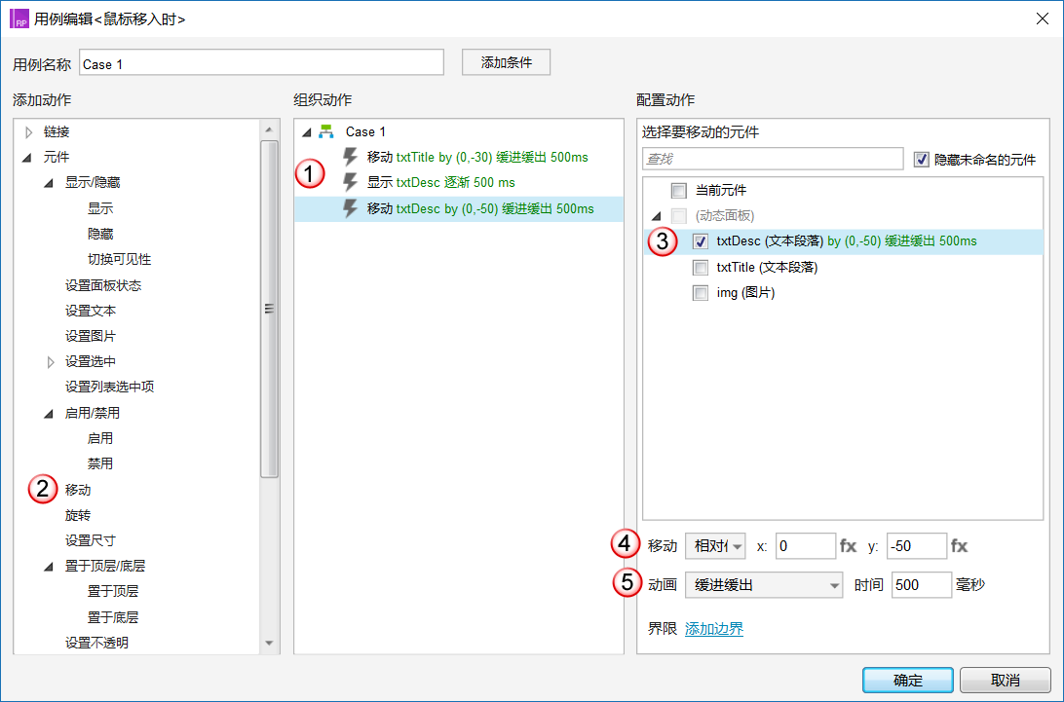Select the 旋转 action
The image size is (1064, 702).
pos(78,515)
